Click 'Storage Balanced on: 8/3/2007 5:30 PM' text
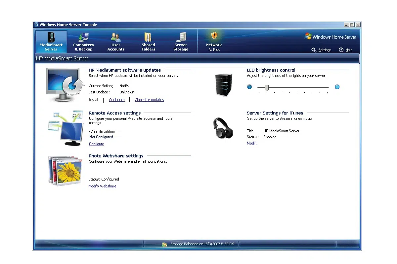This screenshot has height=264, width=397. pos(202,244)
